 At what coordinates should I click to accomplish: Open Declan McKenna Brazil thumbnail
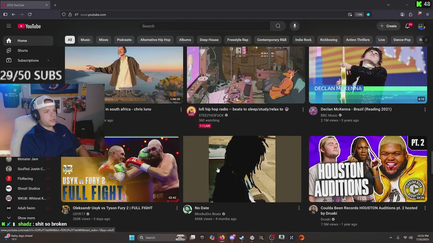coord(368,75)
